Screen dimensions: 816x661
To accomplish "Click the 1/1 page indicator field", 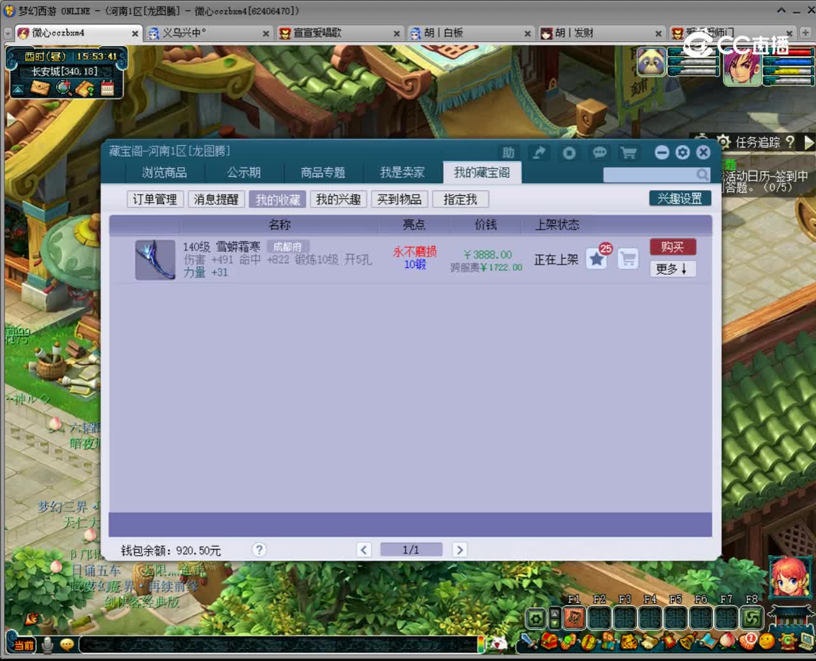I will pos(411,550).
